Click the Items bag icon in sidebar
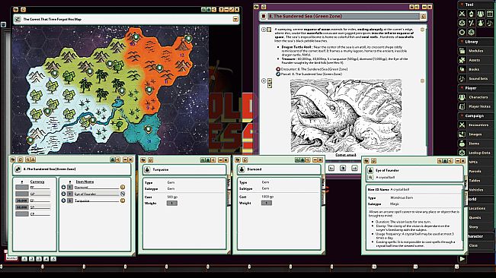Screen dimensions: 496x278 [462, 144]
